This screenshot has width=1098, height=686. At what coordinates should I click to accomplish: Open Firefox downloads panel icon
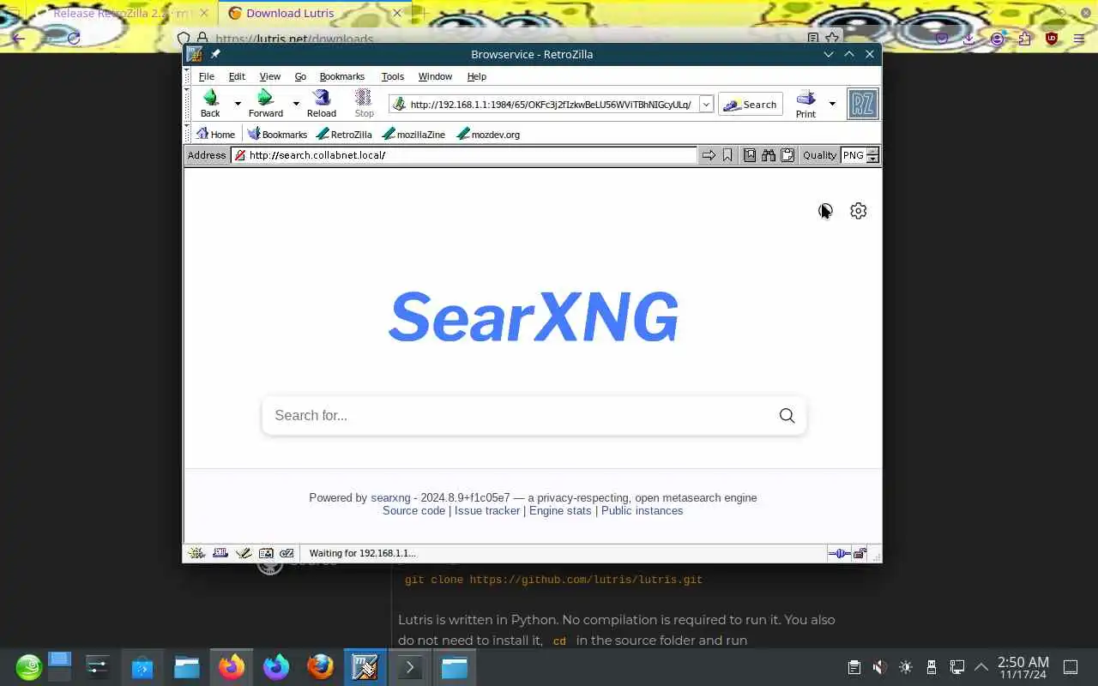click(968, 39)
